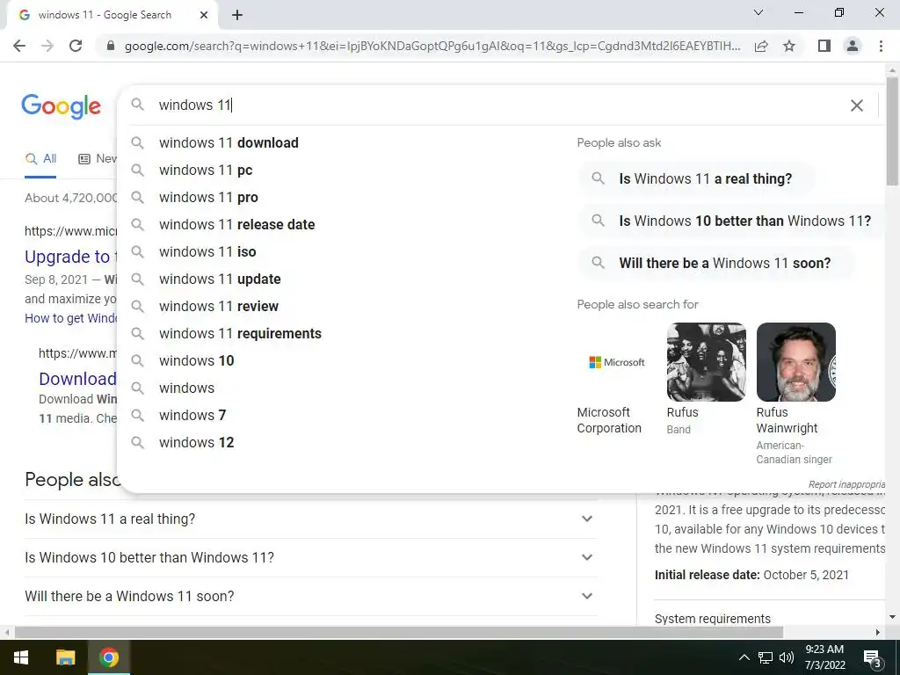This screenshot has height=675, width=900.
Task: Click scroll-right arrow on horizontal scrollbar
Action: point(878,632)
